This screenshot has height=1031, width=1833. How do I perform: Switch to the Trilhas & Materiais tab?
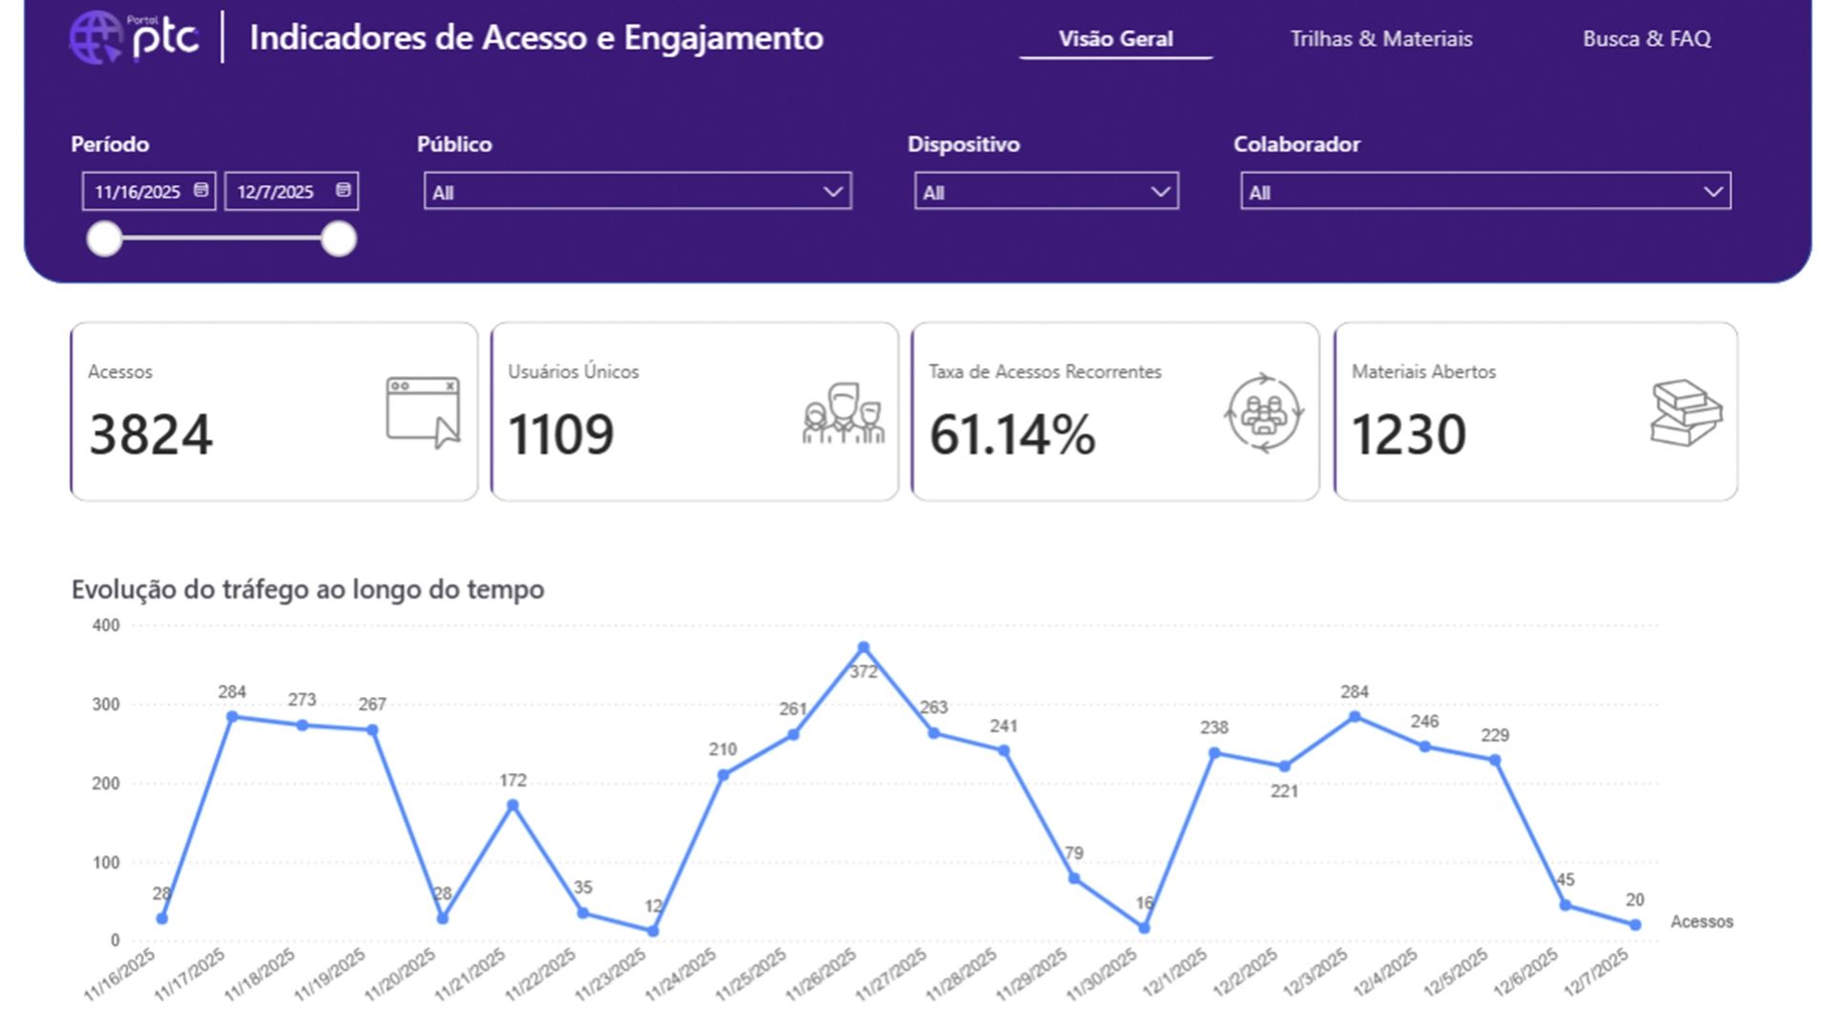coord(1381,39)
